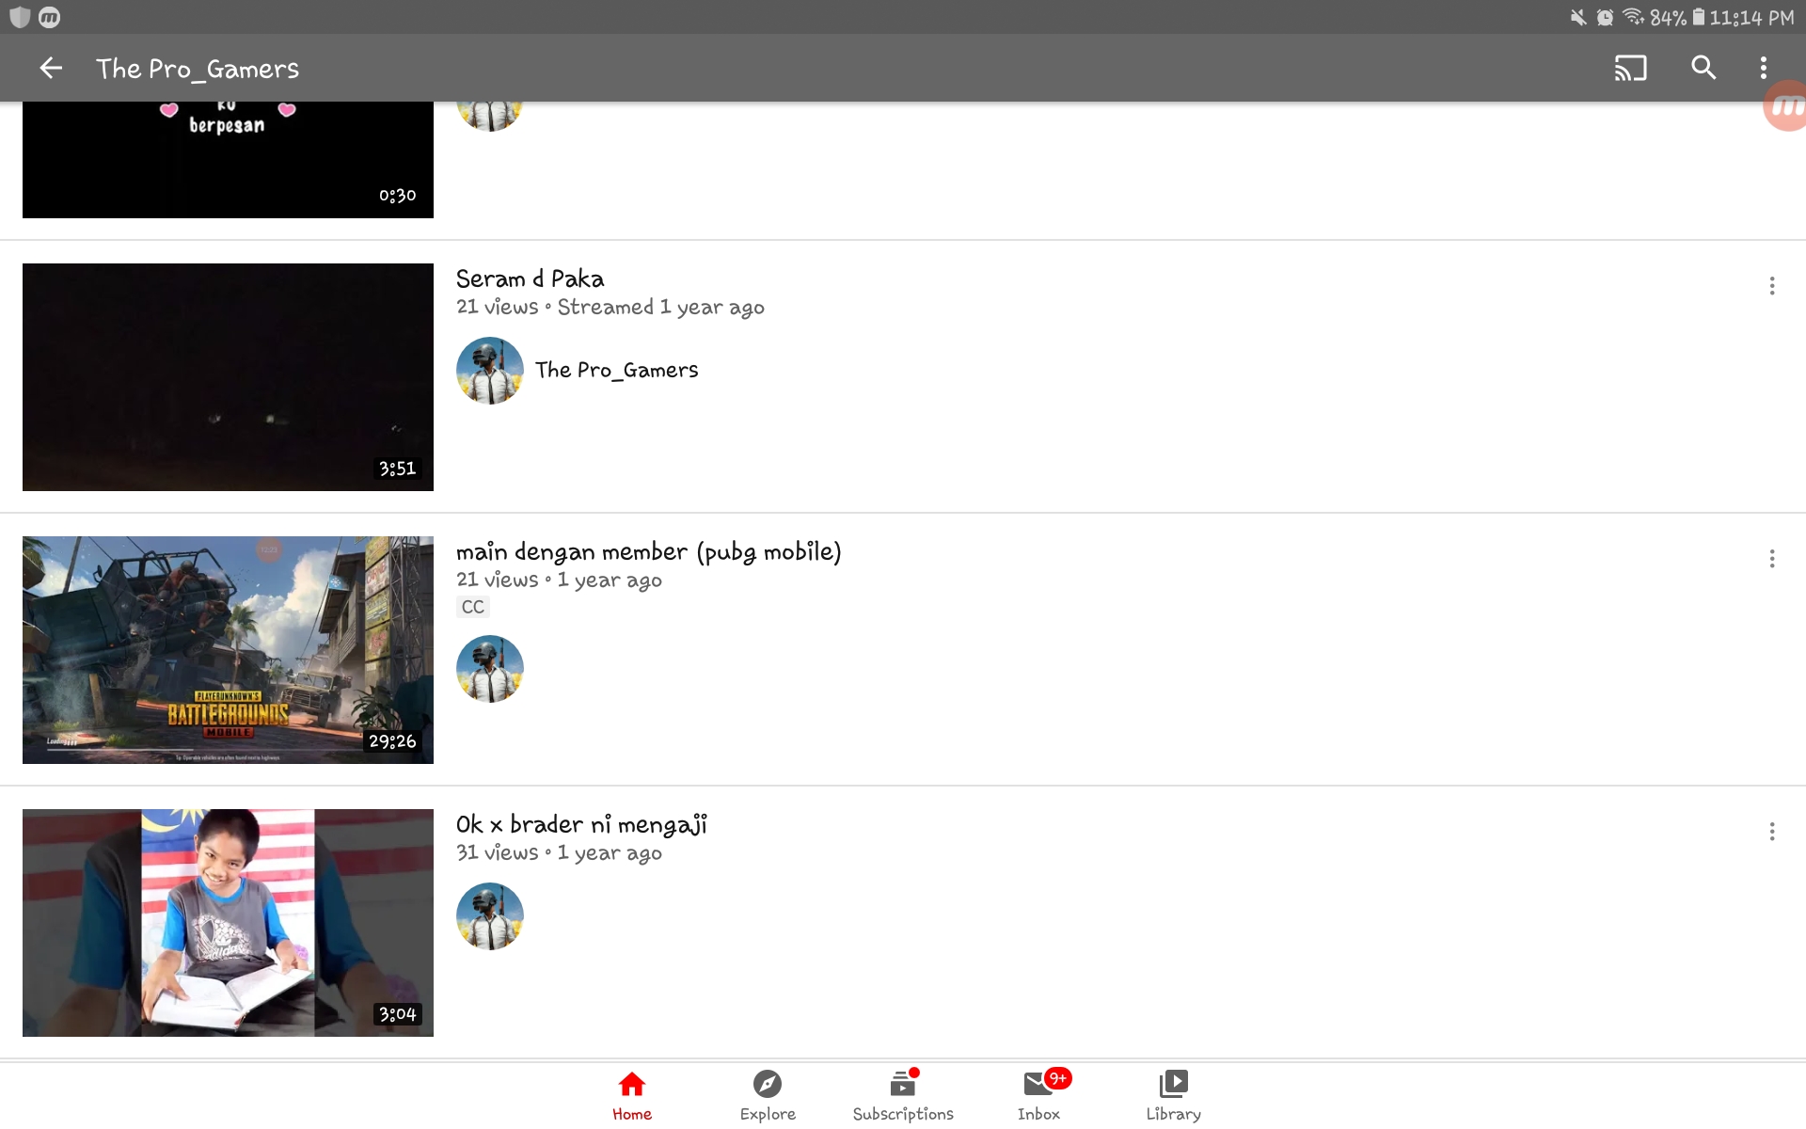Viewport: 1806px width, 1129px height.
Task: Play the PUBG Battlegrounds thumbnail
Action: click(228, 650)
